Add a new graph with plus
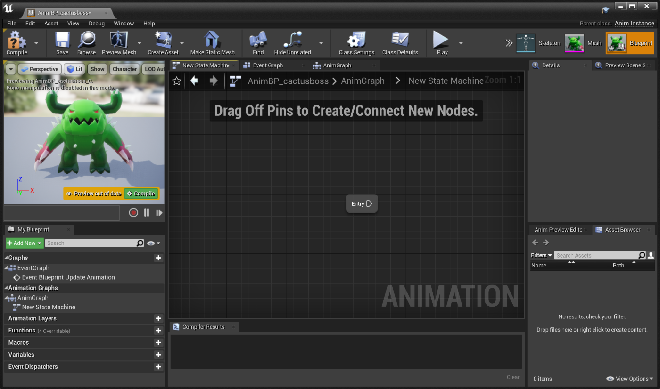This screenshot has height=389, width=660. pyautogui.click(x=158, y=258)
